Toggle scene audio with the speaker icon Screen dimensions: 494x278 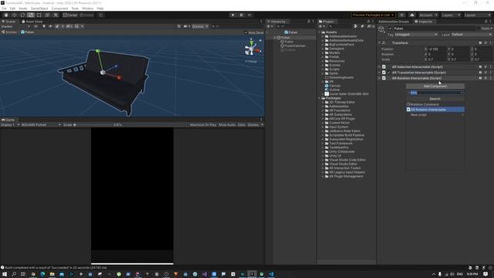50,26
